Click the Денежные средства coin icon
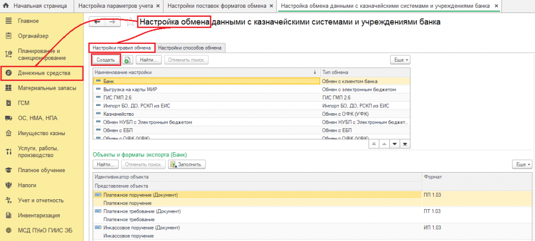 coord(9,73)
